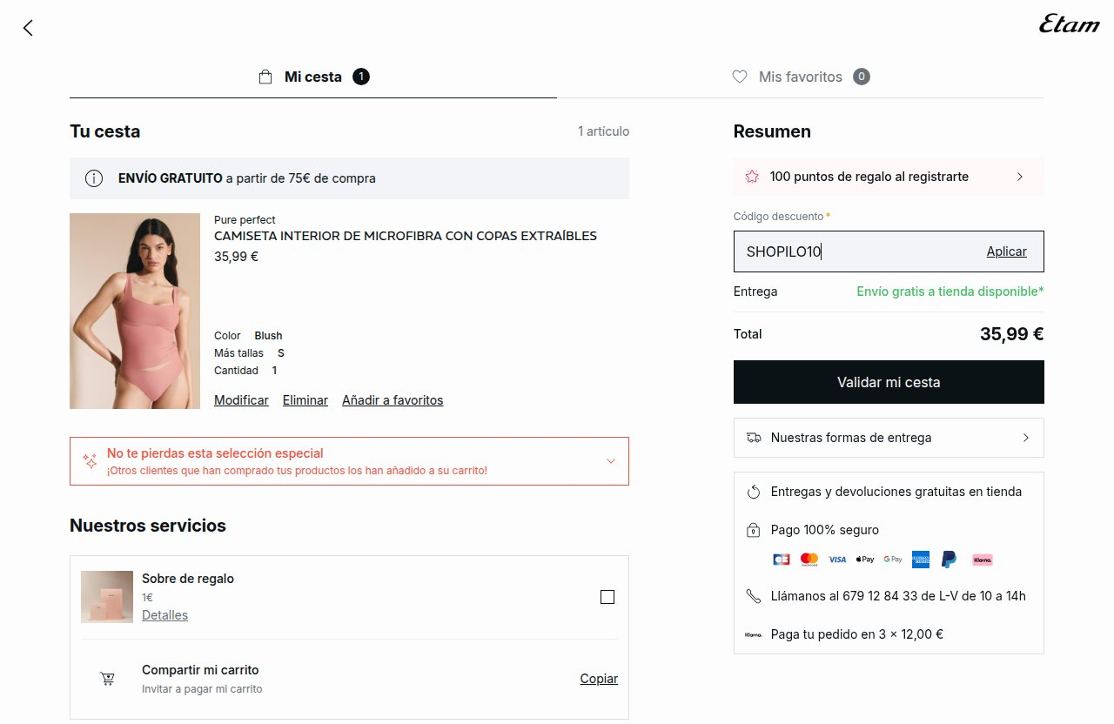Click the 1 artículo count text
The width and height of the screenshot is (1114, 724).
click(603, 131)
